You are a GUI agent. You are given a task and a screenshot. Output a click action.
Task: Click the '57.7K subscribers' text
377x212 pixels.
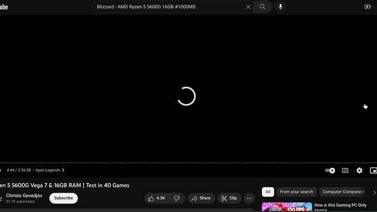[x=21, y=201]
